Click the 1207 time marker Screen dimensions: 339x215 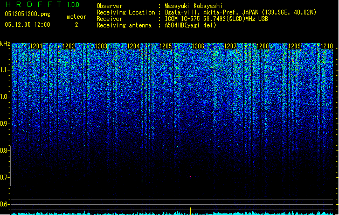point(231,46)
